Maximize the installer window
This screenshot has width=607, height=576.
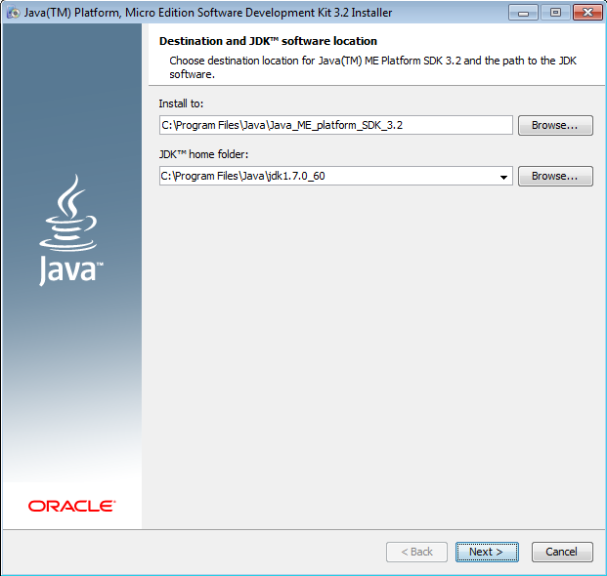click(555, 13)
